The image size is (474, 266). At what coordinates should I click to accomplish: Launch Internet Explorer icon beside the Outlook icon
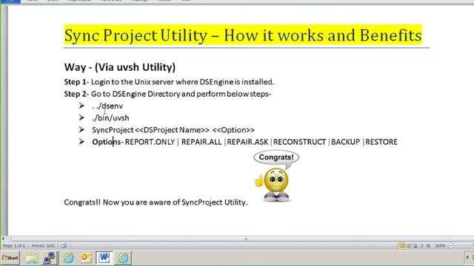(69, 258)
